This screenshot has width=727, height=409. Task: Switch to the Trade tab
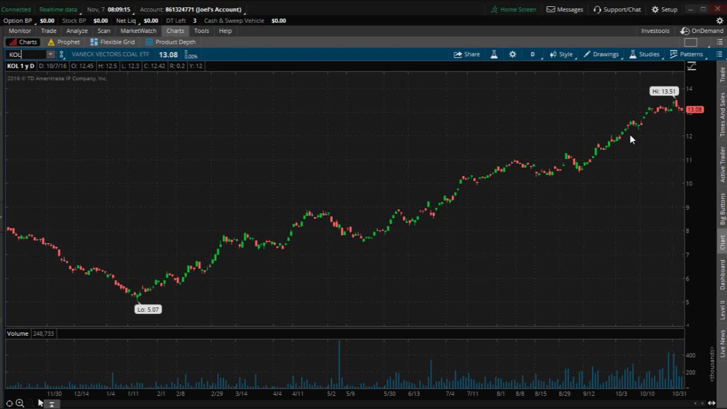pos(48,31)
